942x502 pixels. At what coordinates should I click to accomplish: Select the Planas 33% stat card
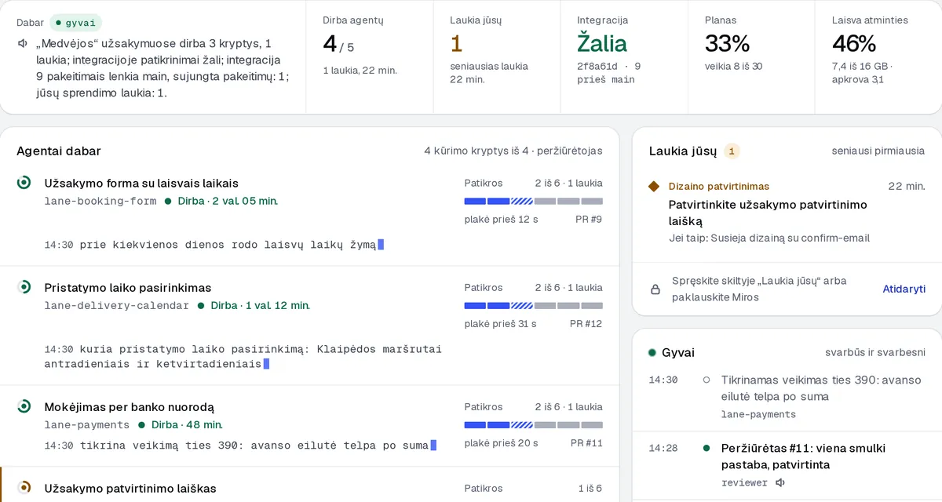(x=751, y=57)
